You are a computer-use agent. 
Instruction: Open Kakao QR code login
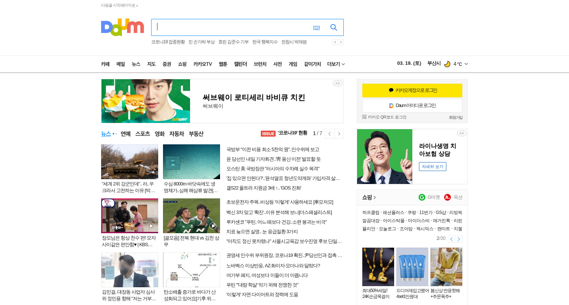pos(384,117)
